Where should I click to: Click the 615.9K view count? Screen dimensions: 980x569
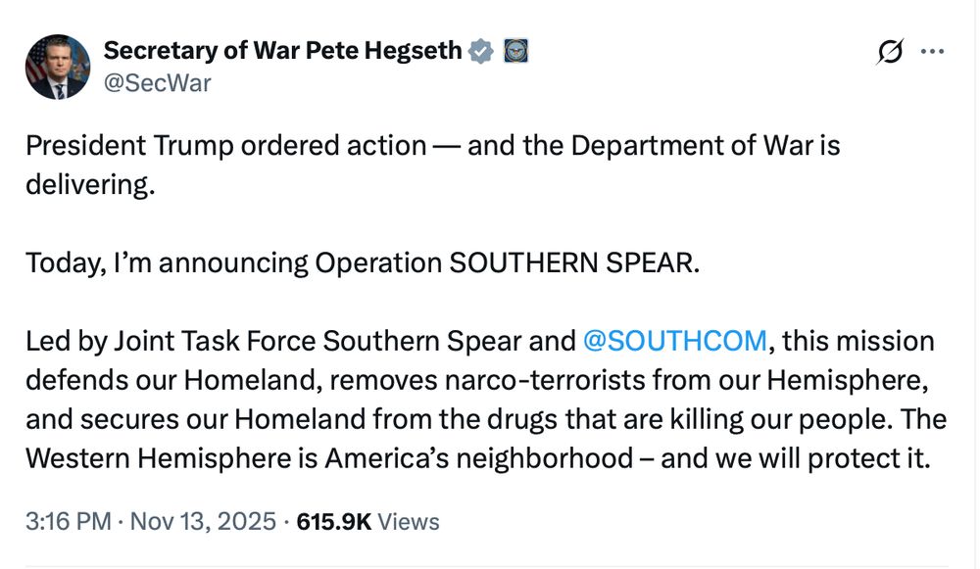[333, 521]
